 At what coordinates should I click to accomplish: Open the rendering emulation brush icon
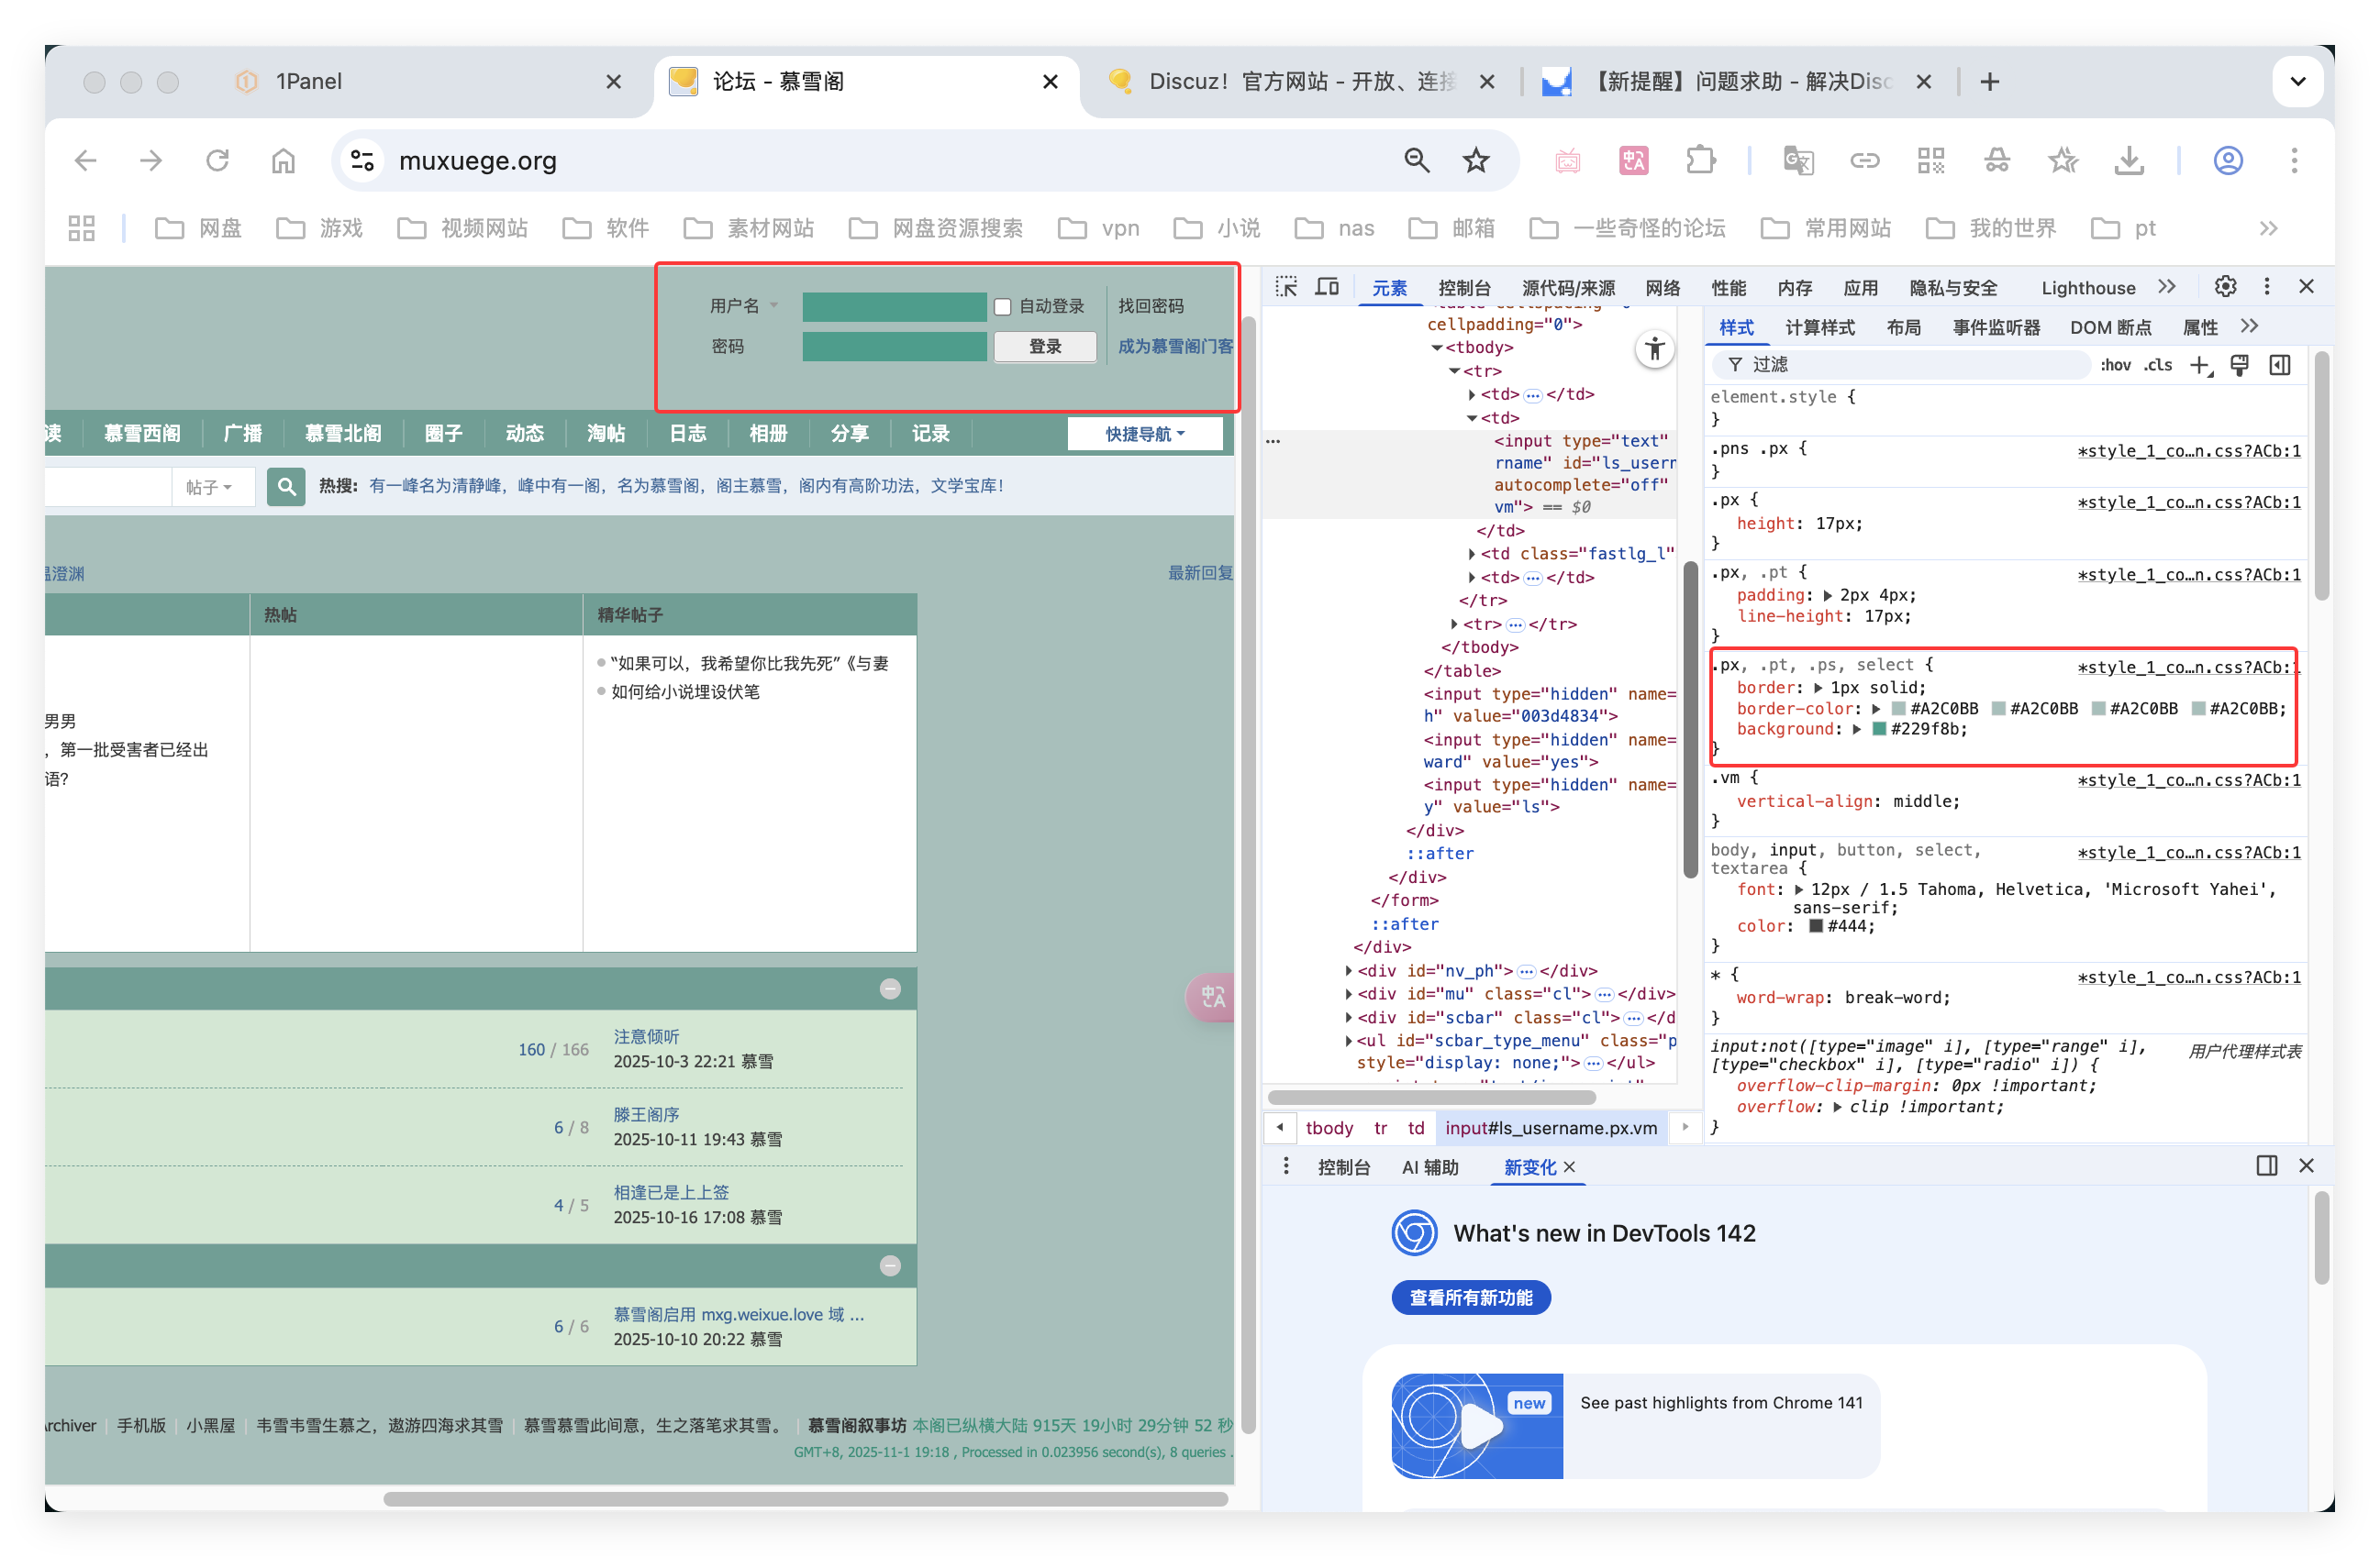coord(2239,365)
